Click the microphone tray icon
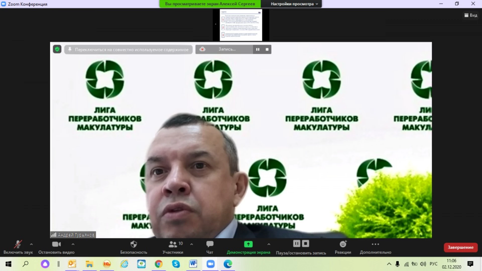This screenshot has height=271, width=482. point(397,264)
